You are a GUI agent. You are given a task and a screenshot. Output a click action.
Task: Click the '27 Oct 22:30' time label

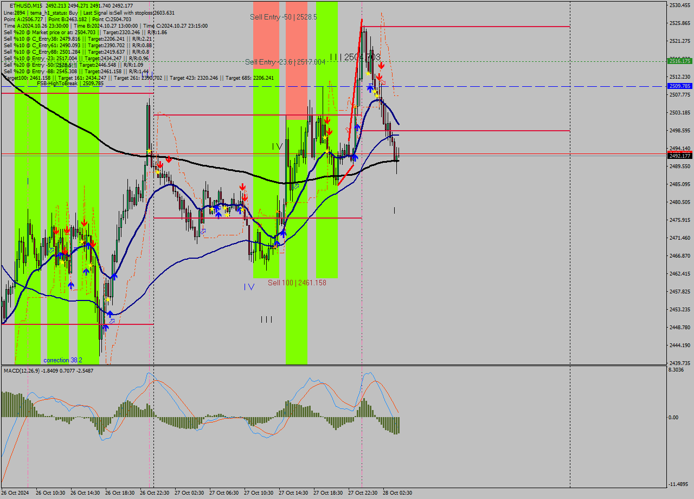[363, 493]
